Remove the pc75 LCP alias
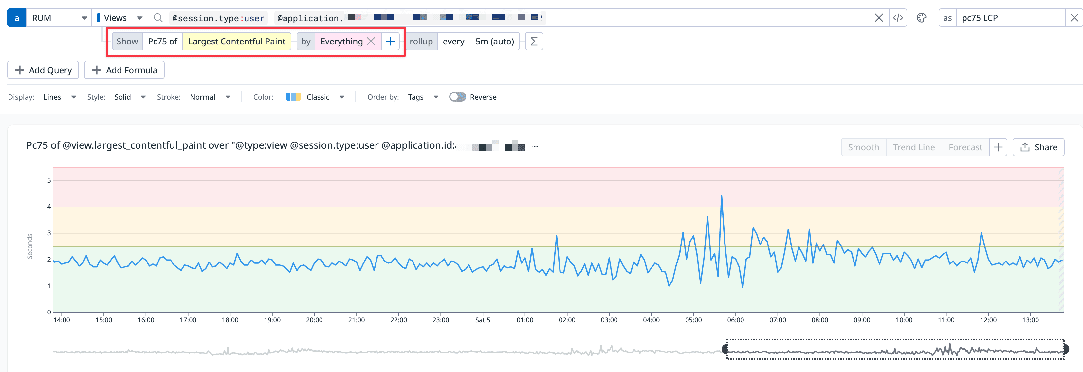 [1074, 18]
